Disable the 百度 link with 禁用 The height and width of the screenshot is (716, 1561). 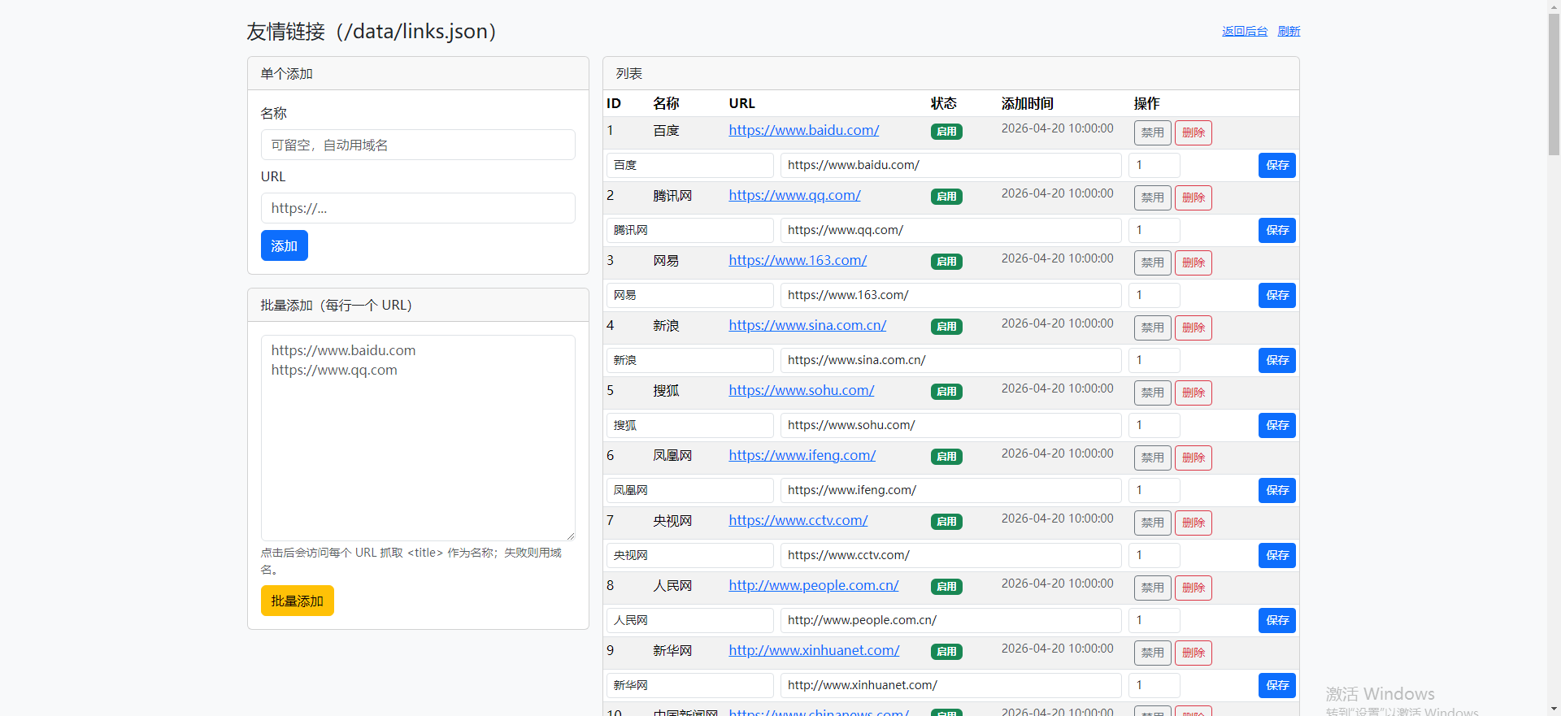(1152, 132)
